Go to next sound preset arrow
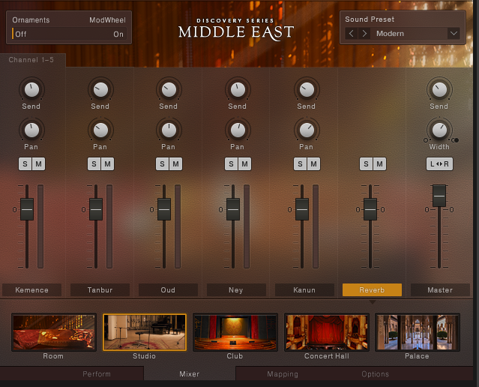Image resolution: width=479 pixels, height=387 pixels. click(x=364, y=33)
